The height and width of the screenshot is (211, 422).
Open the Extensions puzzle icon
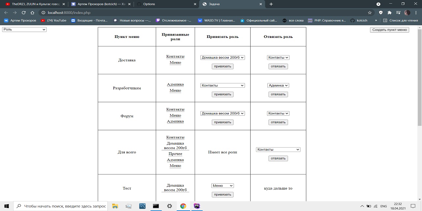coord(389,13)
